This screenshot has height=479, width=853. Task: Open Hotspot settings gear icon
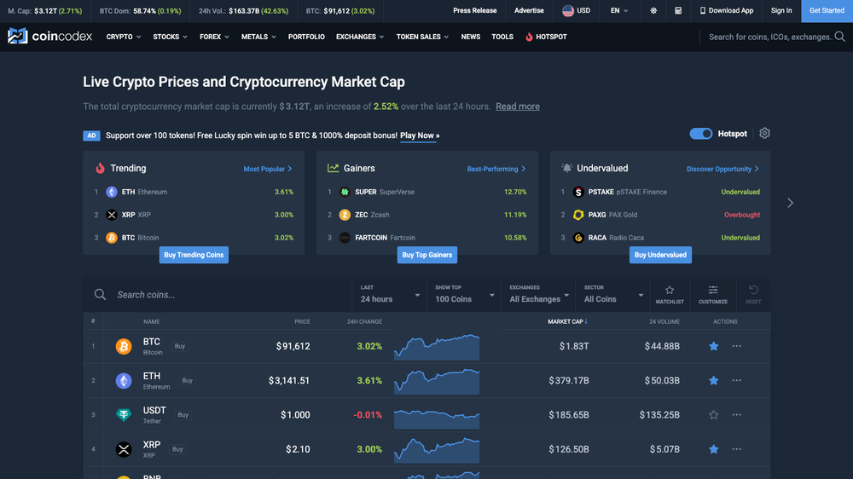pyautogui.click(x=764, y=133)
